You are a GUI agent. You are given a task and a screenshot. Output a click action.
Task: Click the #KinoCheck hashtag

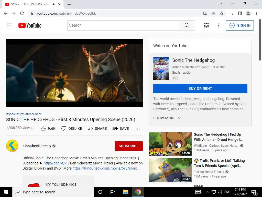click(34, 114)
